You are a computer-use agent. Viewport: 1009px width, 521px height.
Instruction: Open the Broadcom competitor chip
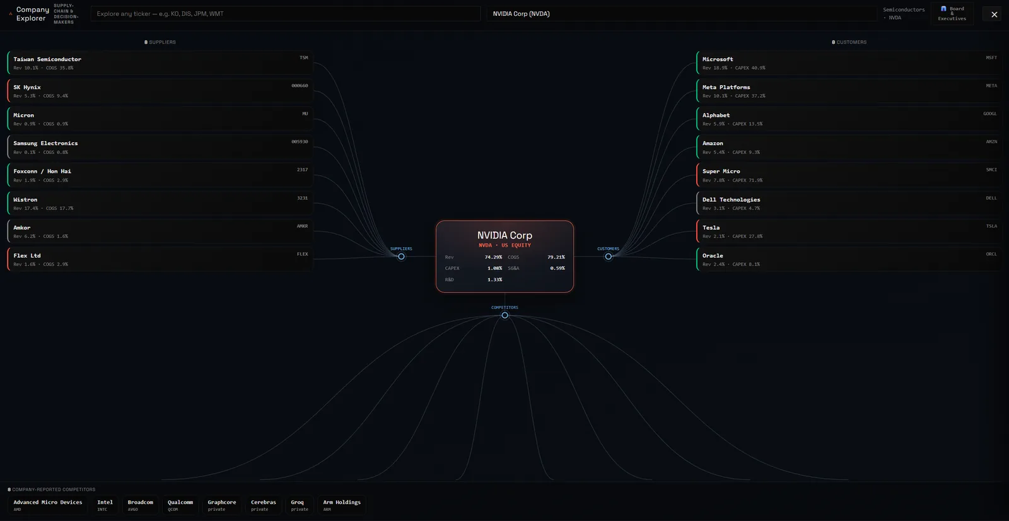pos(141,505)
